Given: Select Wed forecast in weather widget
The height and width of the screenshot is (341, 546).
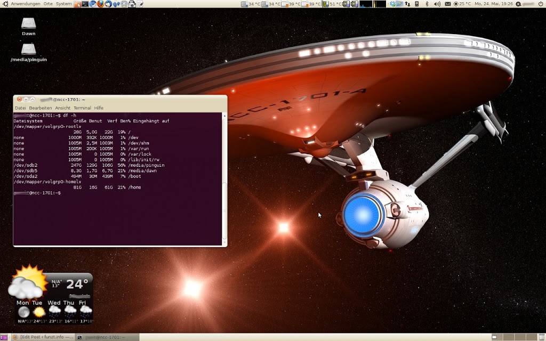Looking at the screenshot, I should tap(54, 311).
